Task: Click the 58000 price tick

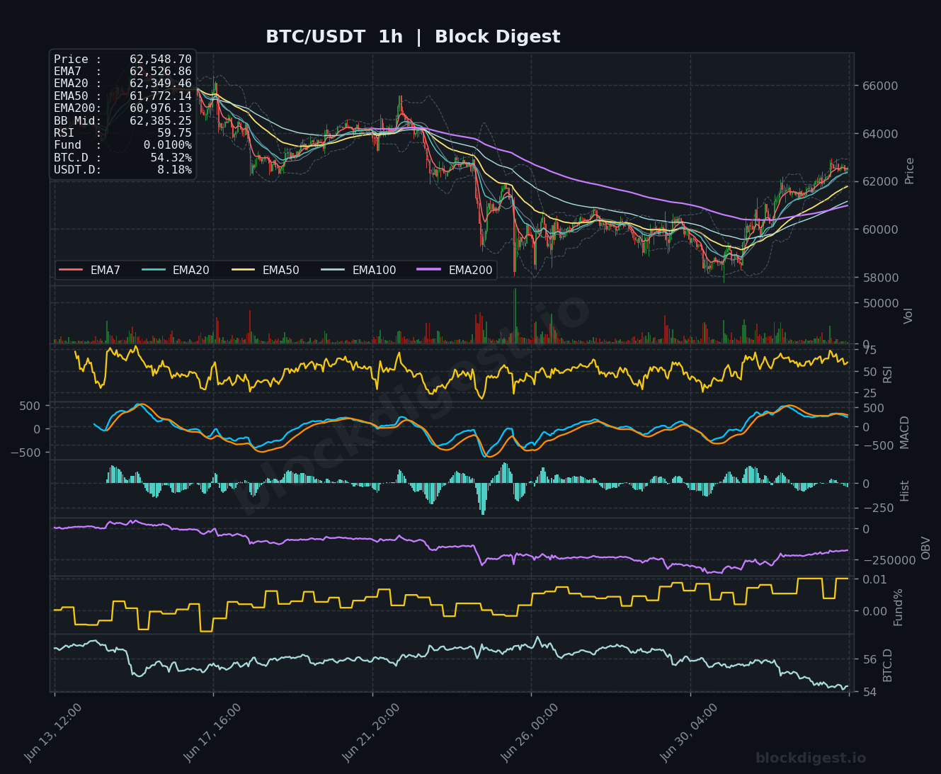Action: click(x=879, y=278)
